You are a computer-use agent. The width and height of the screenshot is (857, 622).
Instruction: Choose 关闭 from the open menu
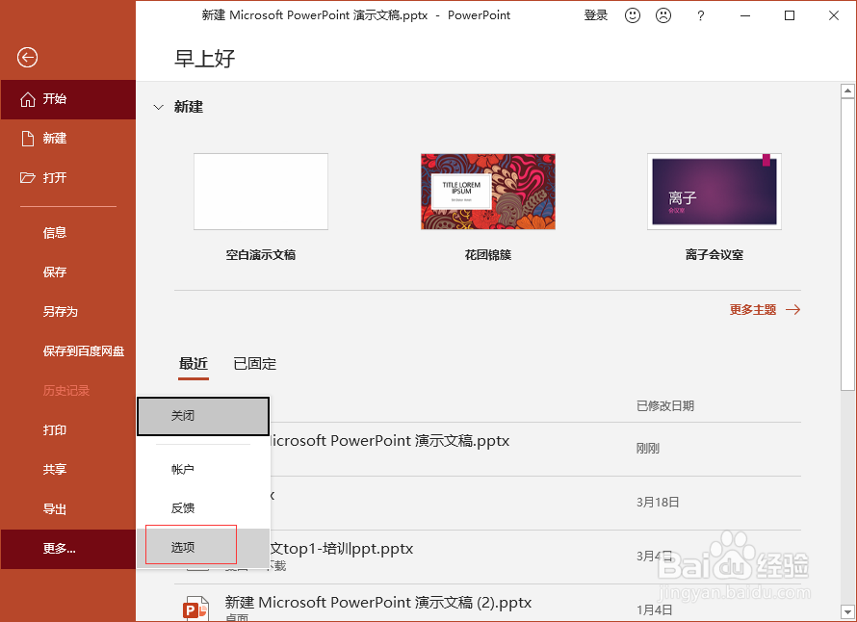point(183,415)
